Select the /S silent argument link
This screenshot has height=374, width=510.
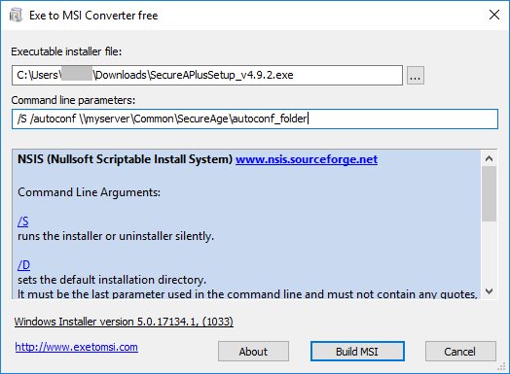coord(22,221)
